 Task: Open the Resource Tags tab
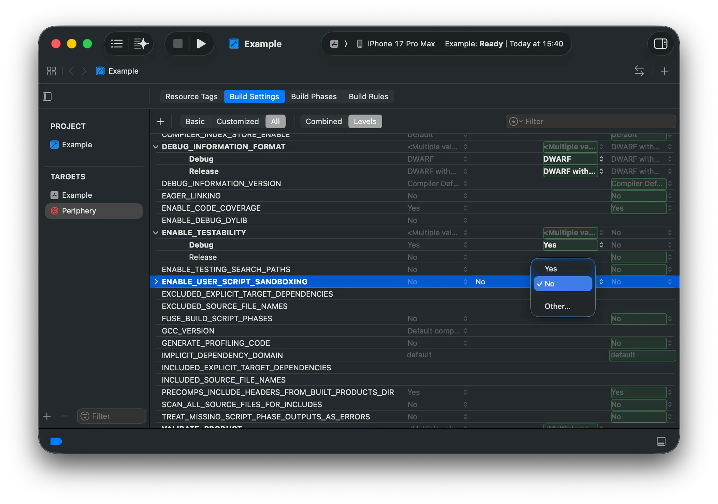point(191,97)
